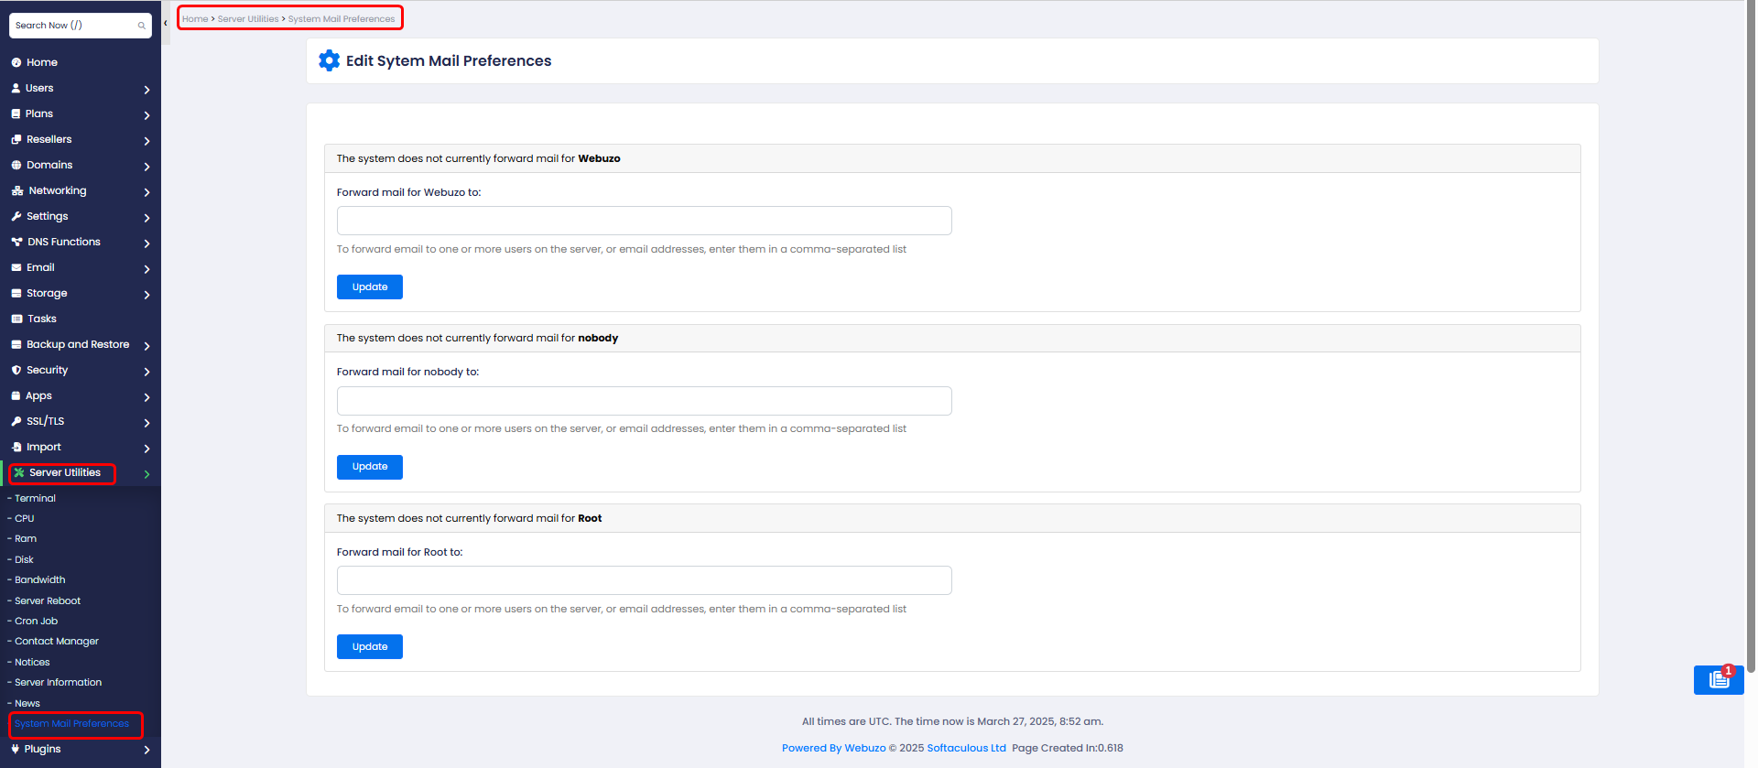Click the Settings wrench icon
Viewport: 1758px width, 768px height.
pyautogui.click(x=16, y=217)
